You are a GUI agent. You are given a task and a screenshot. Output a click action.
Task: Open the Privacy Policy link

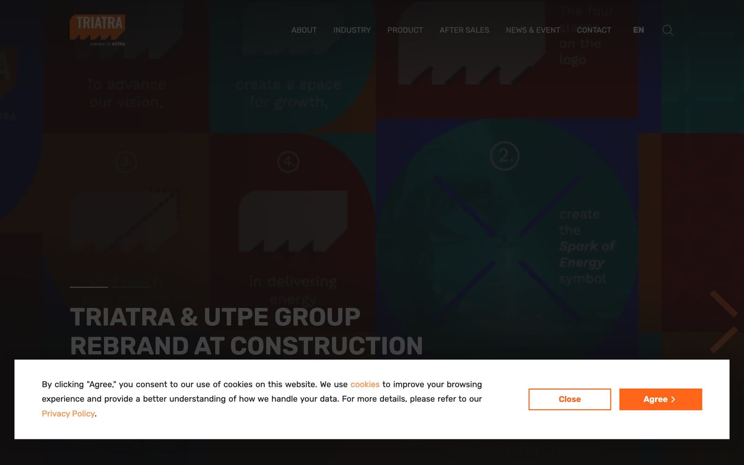tap(68, 414)
